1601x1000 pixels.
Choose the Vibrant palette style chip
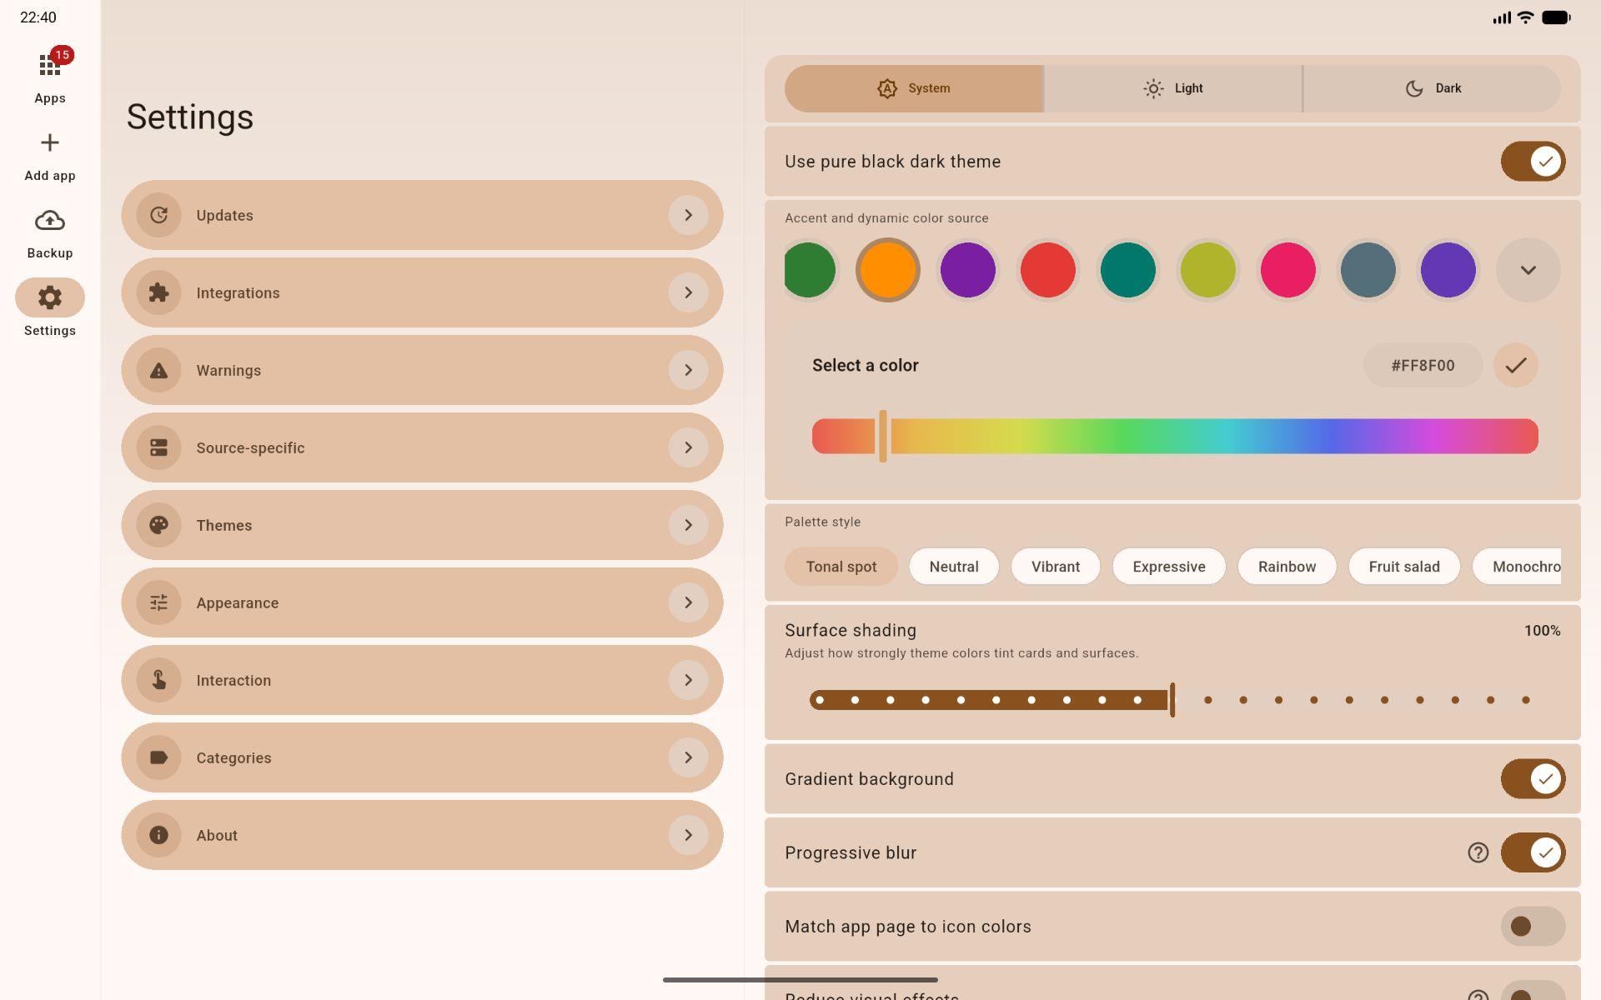1056,567
